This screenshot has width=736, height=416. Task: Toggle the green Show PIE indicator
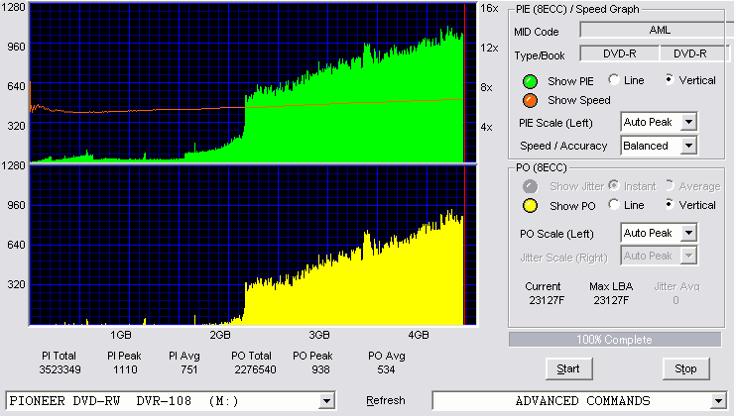coord(530,81)
